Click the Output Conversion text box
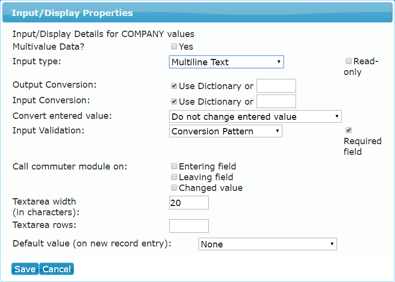Image resolution: width=395 pixels, height=282 pixels. click(x=276, y=86)
